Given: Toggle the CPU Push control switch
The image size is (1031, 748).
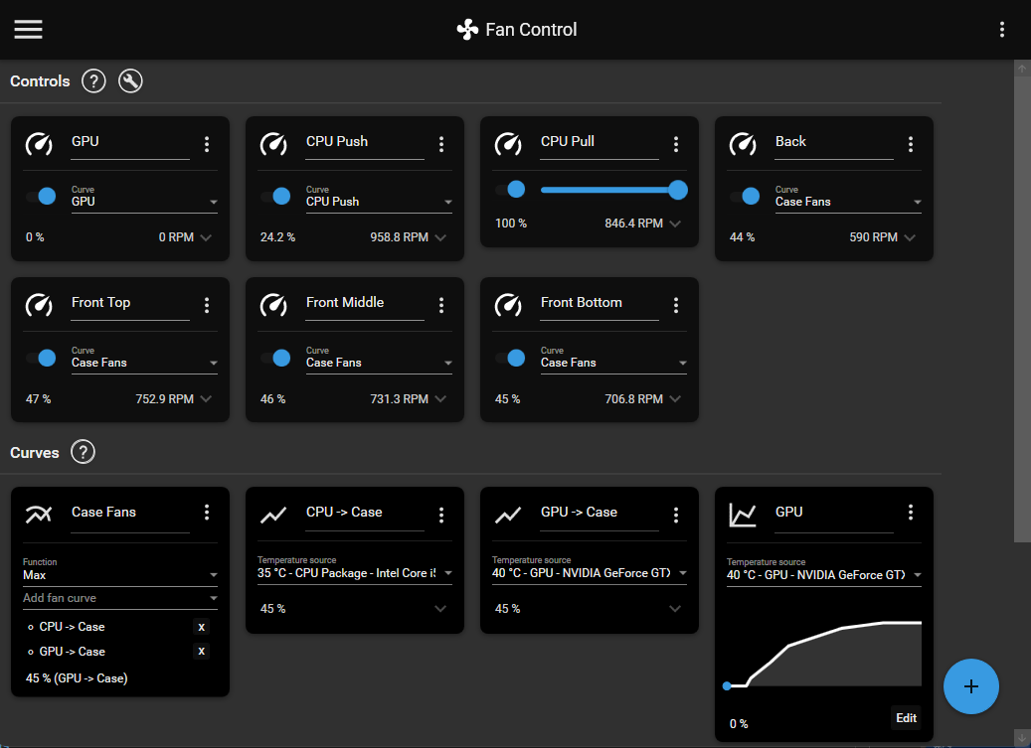Looking at the screenshot, I should pyautogui.click(x=275, y=196).
